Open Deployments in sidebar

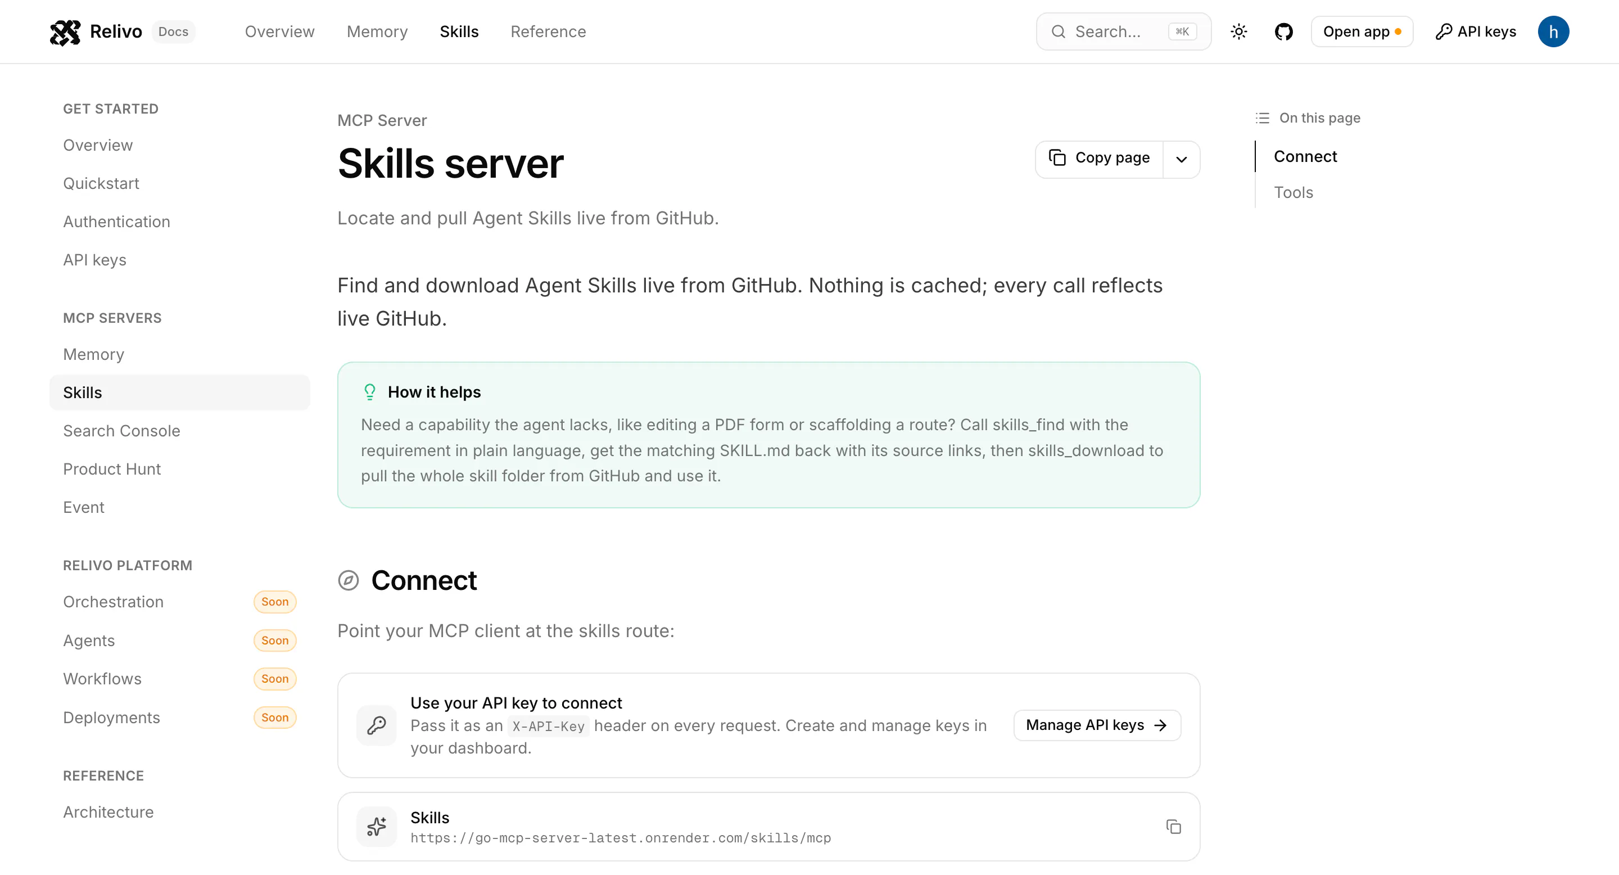179,718
